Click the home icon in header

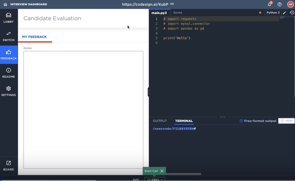click(5, 4)
